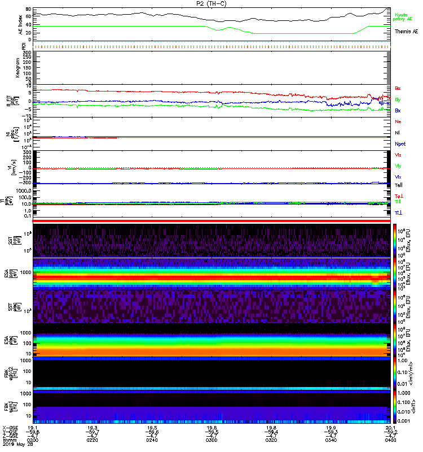Click the X-GSE value 20.1
The height and width of the screenshot is (452, 423).
pyautogui.click(x=390, y=428)
